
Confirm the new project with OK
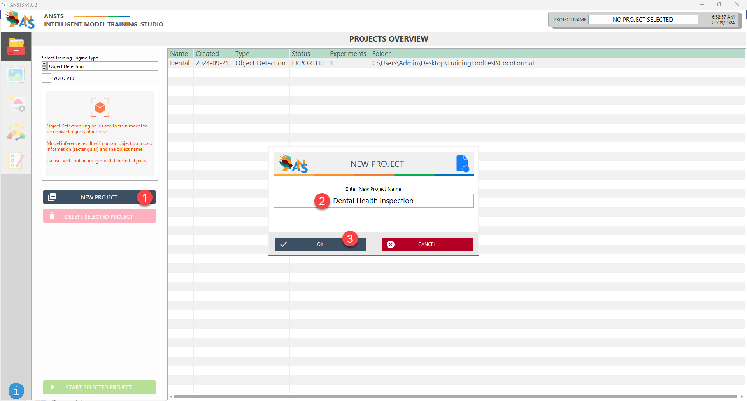320,244
